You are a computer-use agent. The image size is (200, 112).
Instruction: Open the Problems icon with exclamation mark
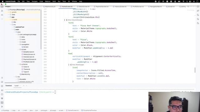[2, 94]
